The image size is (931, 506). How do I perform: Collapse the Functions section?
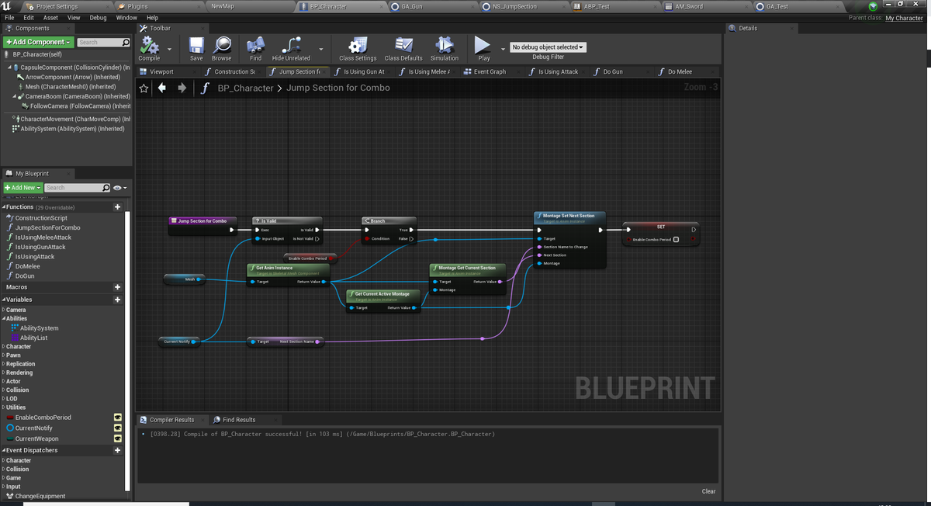pyautogui.click(x=4, y=207)
